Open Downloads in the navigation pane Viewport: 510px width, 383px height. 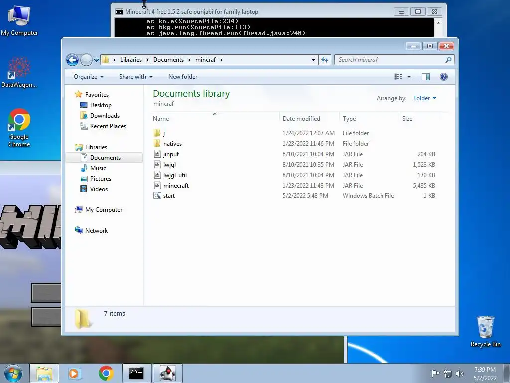[x=105, y=116]
